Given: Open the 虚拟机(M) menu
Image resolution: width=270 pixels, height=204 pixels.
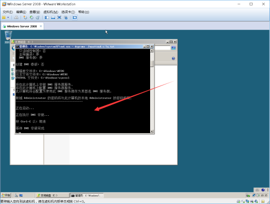Looking at the screenshot, I should pyautogui.click(x=51, y=12).
